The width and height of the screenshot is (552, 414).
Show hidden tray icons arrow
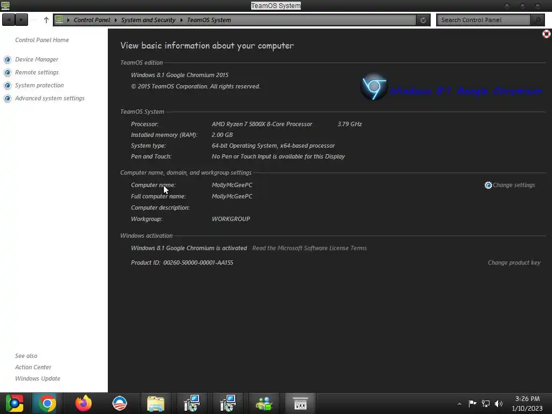pos(459,404)
